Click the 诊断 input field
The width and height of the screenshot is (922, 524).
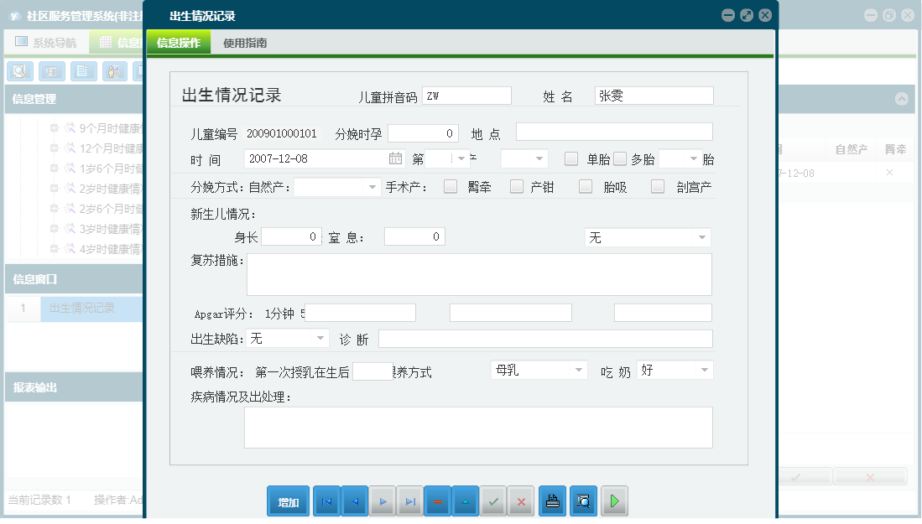coord(545,339)
